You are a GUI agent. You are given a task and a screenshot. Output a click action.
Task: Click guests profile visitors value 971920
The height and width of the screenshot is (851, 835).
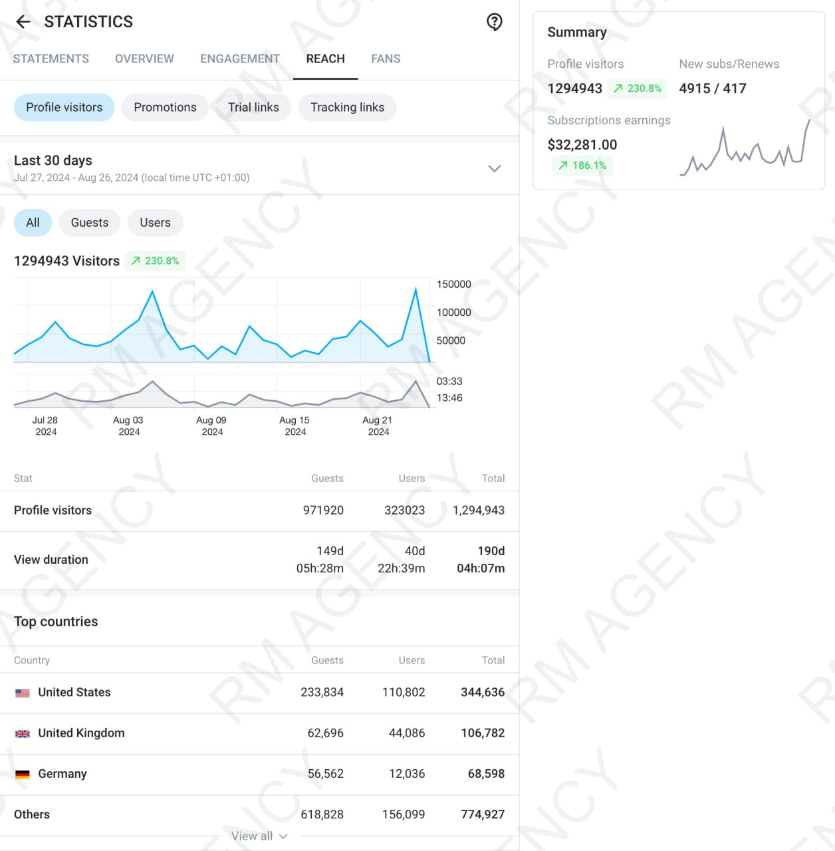(324, 510)
